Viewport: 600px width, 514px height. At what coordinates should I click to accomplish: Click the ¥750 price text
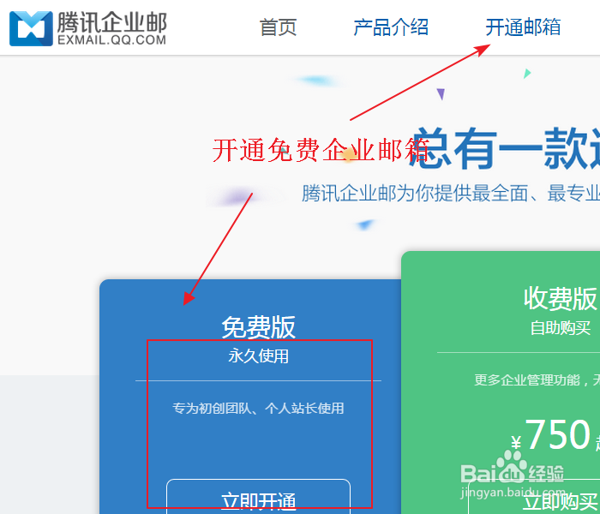pos(551,435)
